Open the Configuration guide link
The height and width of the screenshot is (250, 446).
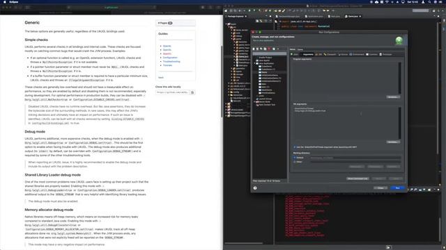click(x=170, y=58)
